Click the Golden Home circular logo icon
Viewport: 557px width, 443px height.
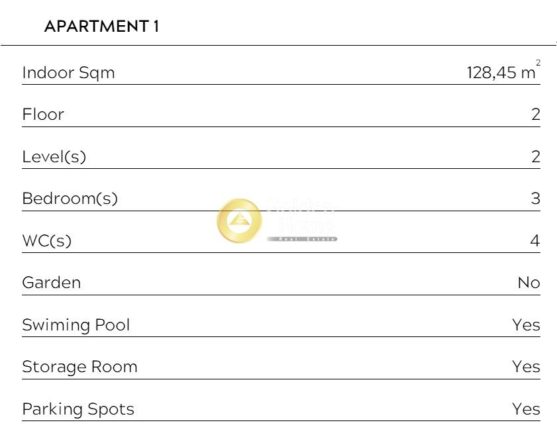tap(239, 221)
